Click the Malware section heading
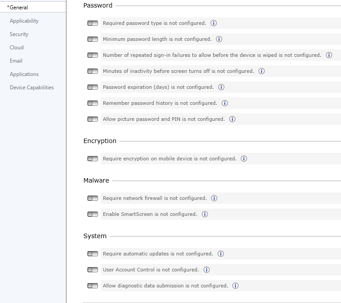The height and width of the screenshot is (303, 341). pyautogui.click(x=96, y=180)
